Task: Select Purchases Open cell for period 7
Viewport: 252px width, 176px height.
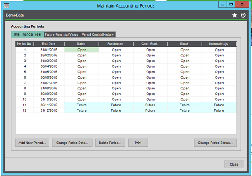Action: point(116,83)
